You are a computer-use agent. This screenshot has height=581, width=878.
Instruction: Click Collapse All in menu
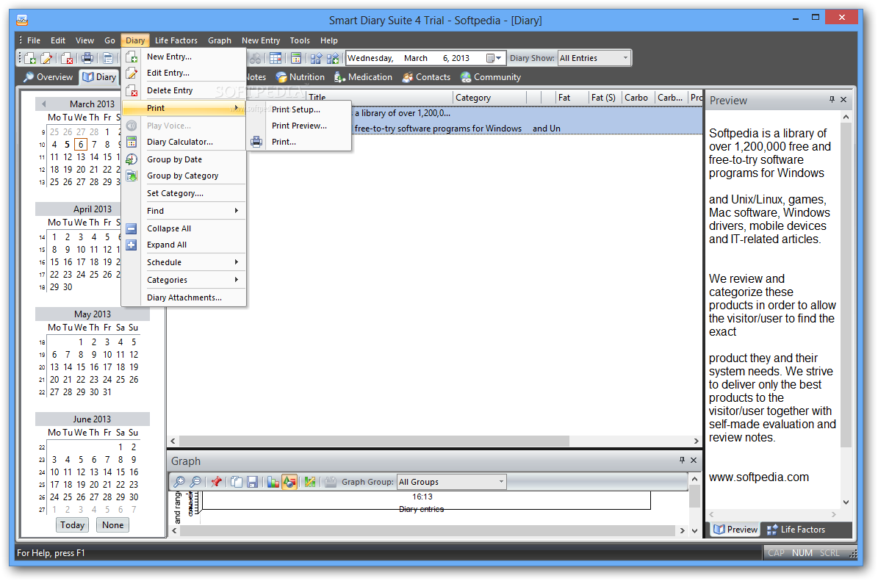coord(184,229)
